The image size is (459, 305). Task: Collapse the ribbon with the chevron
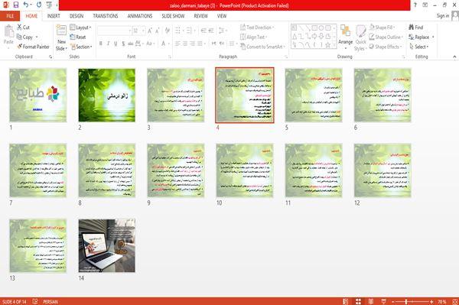(x=454, y=57)
